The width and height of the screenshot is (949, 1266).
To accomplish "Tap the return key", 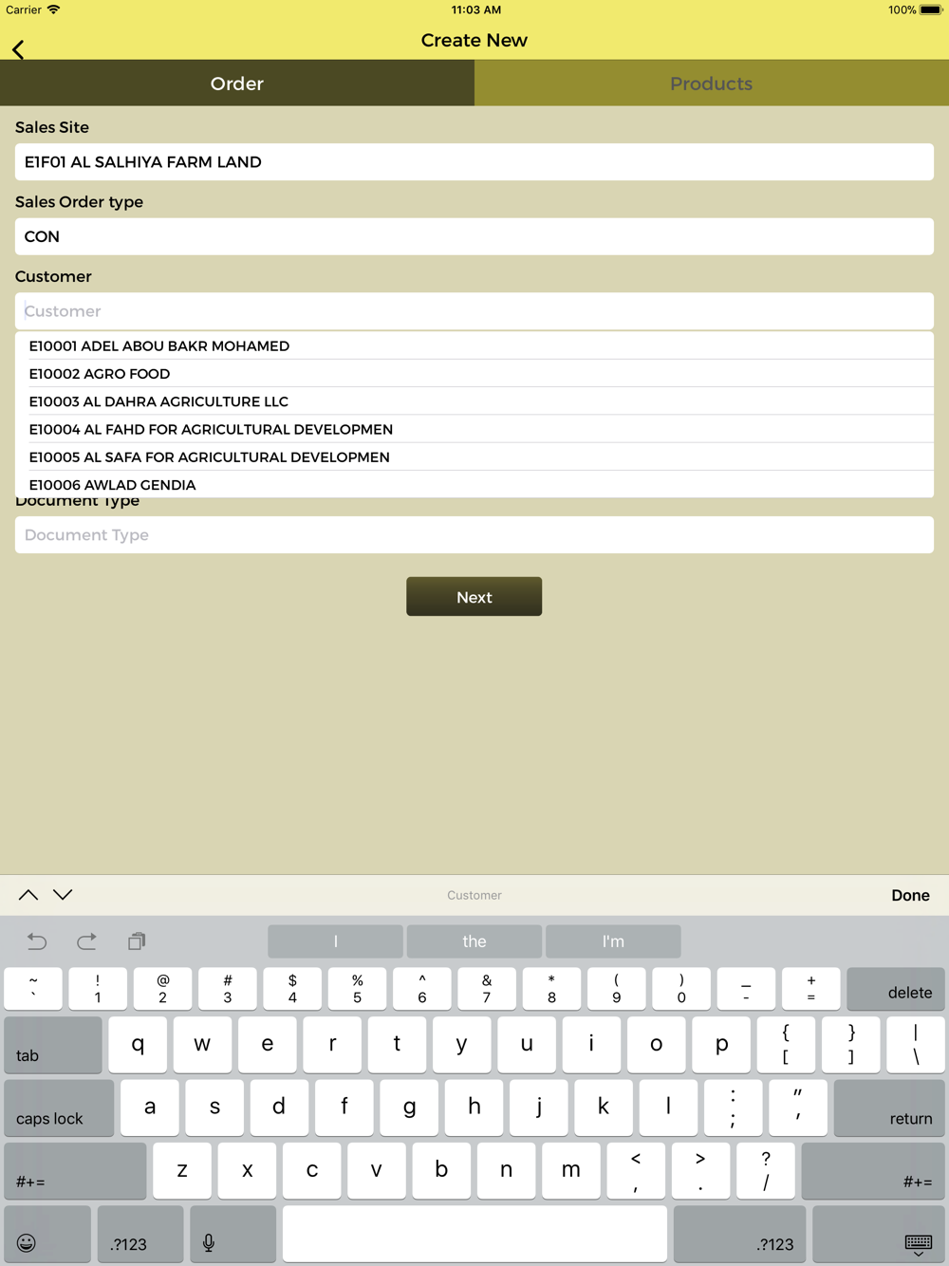I will click(x=889, y=1108).
